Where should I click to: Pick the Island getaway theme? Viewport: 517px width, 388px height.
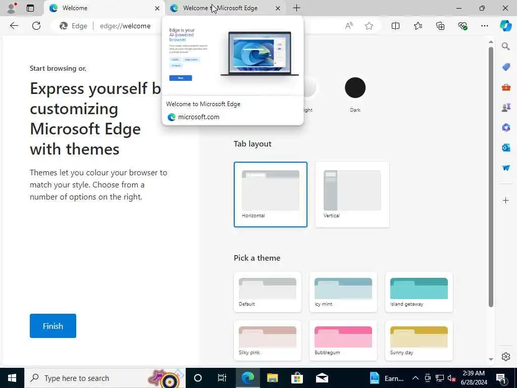(x=419, y=292)
